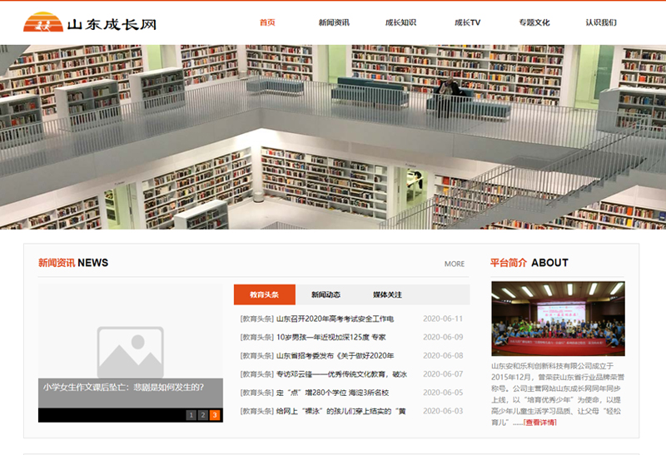Click the date 2020-06-09
This screenshot has width=666, height=455.
point(443,337)
